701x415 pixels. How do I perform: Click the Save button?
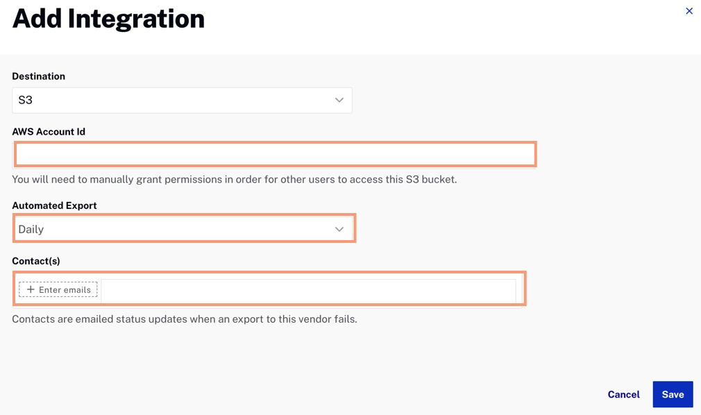click(x=673, y=394)
